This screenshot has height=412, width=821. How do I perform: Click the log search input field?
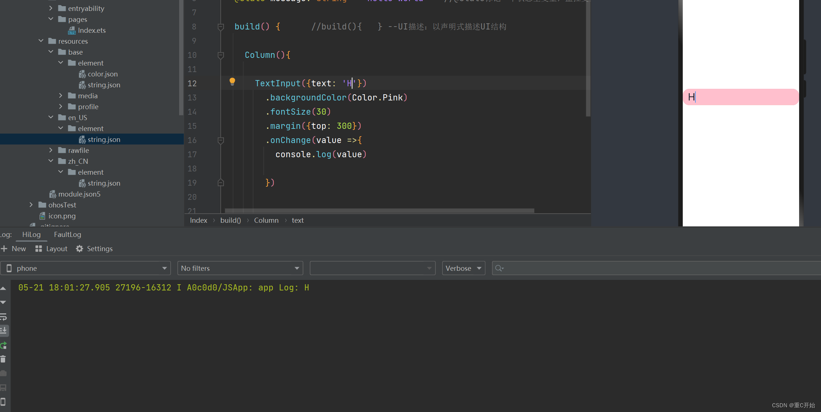coord(657,268)
